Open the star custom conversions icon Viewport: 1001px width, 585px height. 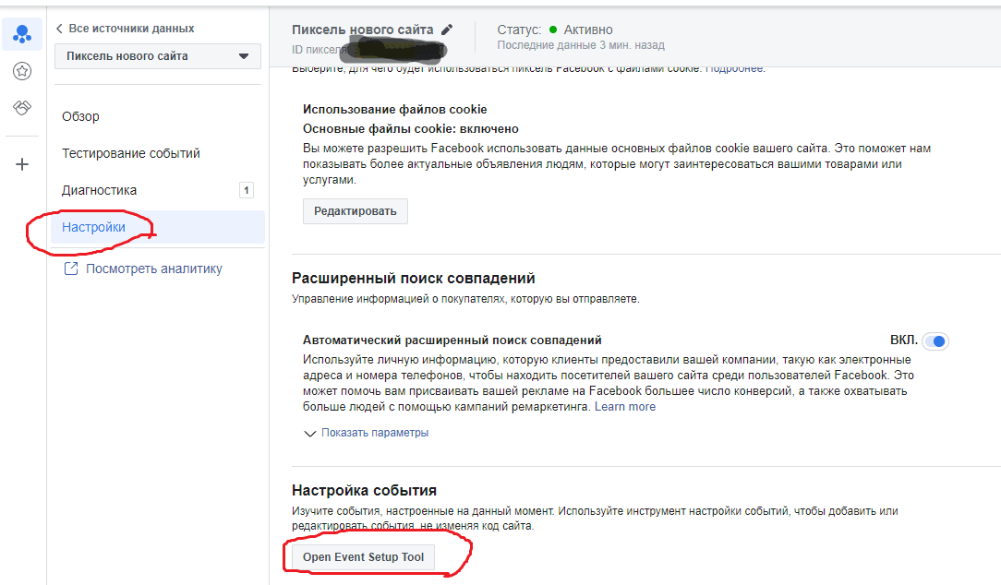22,71
